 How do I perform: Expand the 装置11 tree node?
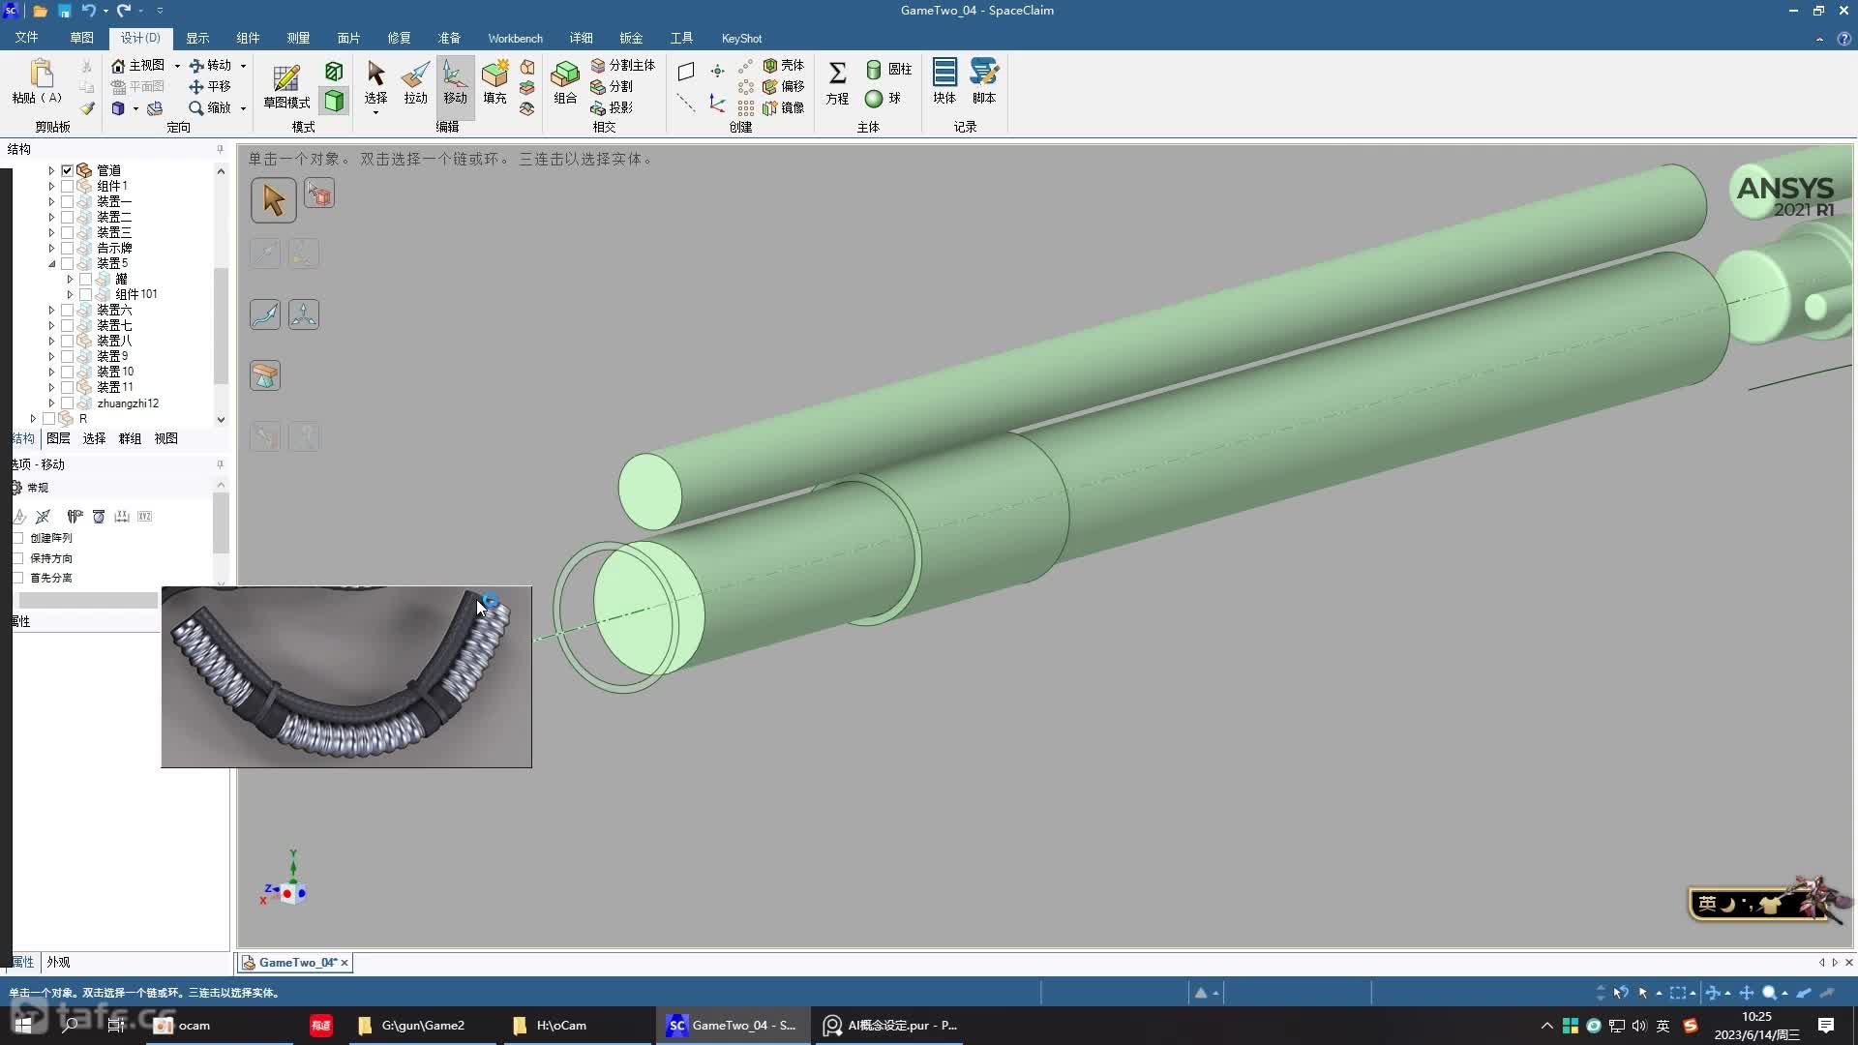(51, 387)
